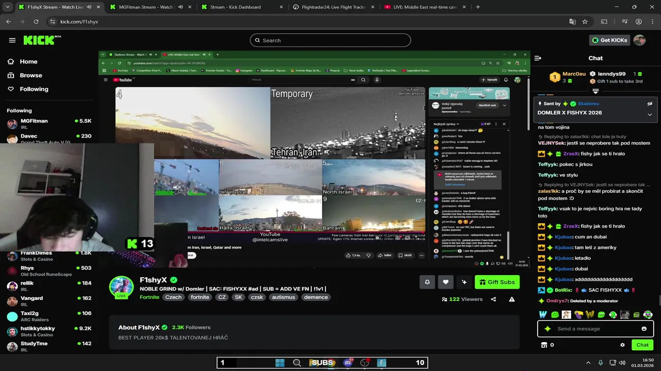Select the autismus tag
This screenshot has width=661, height=371.
[x=284, y=297]
